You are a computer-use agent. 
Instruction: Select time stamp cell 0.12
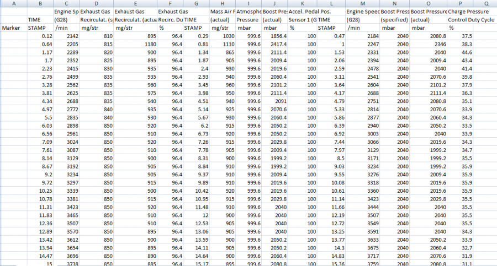40,36
